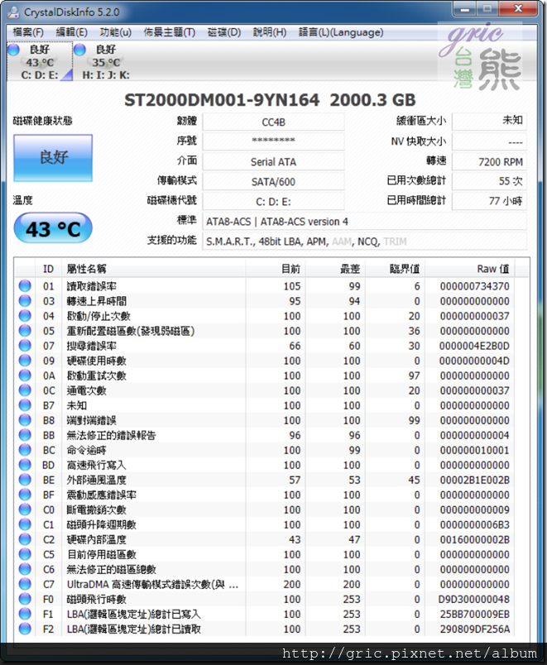Click the 序號 serial number field

(x=273, y=141)
